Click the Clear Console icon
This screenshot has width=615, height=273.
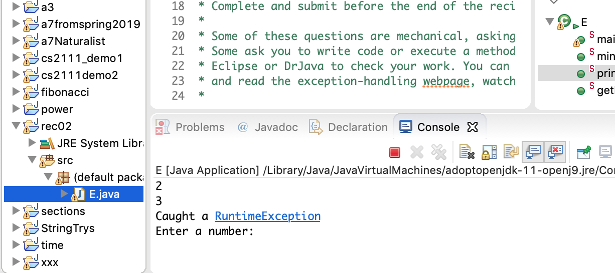tap(467, 152)
